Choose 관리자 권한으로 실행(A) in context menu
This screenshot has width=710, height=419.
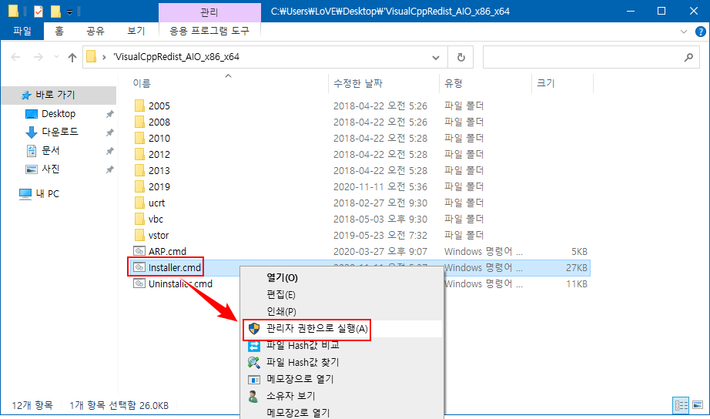click(x=342, y=329)
